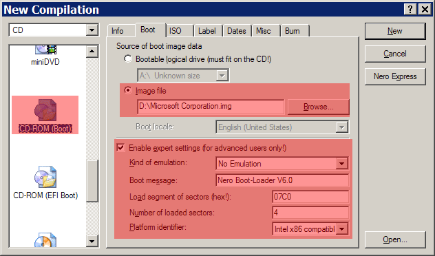
Task: Close the New Compilation dialog
Action: (x=425, y=9)
